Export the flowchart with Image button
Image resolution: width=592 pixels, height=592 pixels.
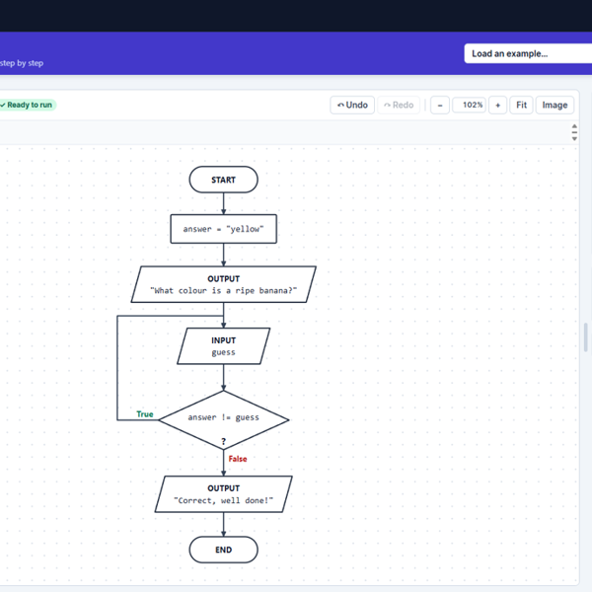point(555,105)
